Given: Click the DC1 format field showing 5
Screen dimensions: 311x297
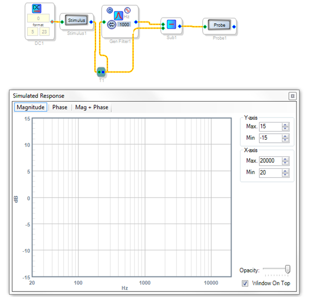Looking at the screenshot, I should 33,32.
